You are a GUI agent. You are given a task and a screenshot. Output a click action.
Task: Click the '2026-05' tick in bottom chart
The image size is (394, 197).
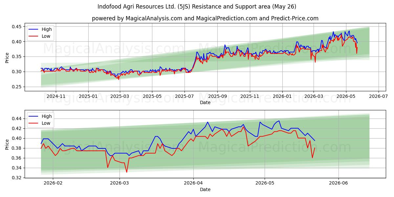pyautogui.click(x=265, y=183)
